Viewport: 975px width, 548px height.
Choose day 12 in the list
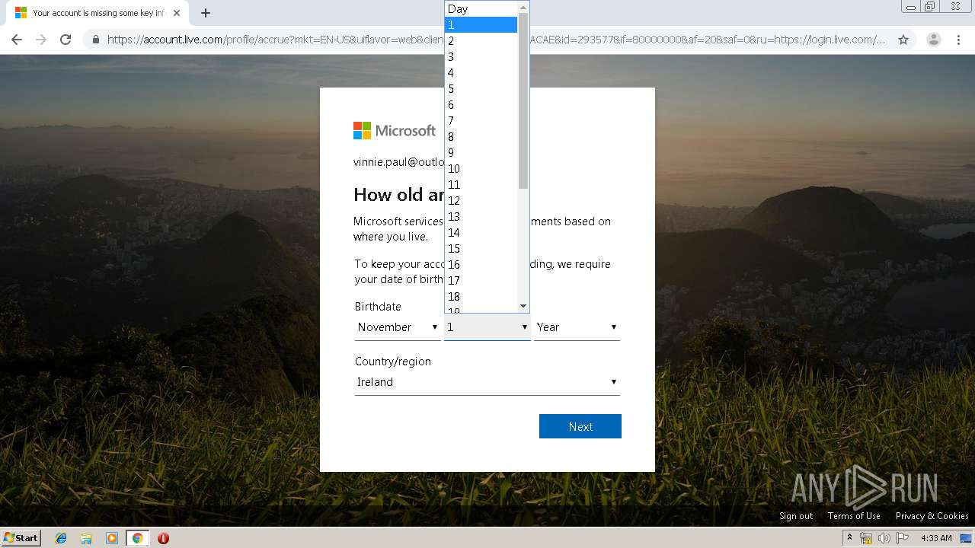pyautogui.click(x=481, y=201)
